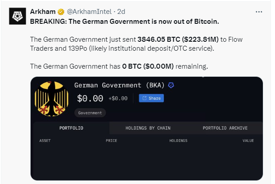
Task: Sort by the HOLDINGS column header
Action: pos(178,141)
